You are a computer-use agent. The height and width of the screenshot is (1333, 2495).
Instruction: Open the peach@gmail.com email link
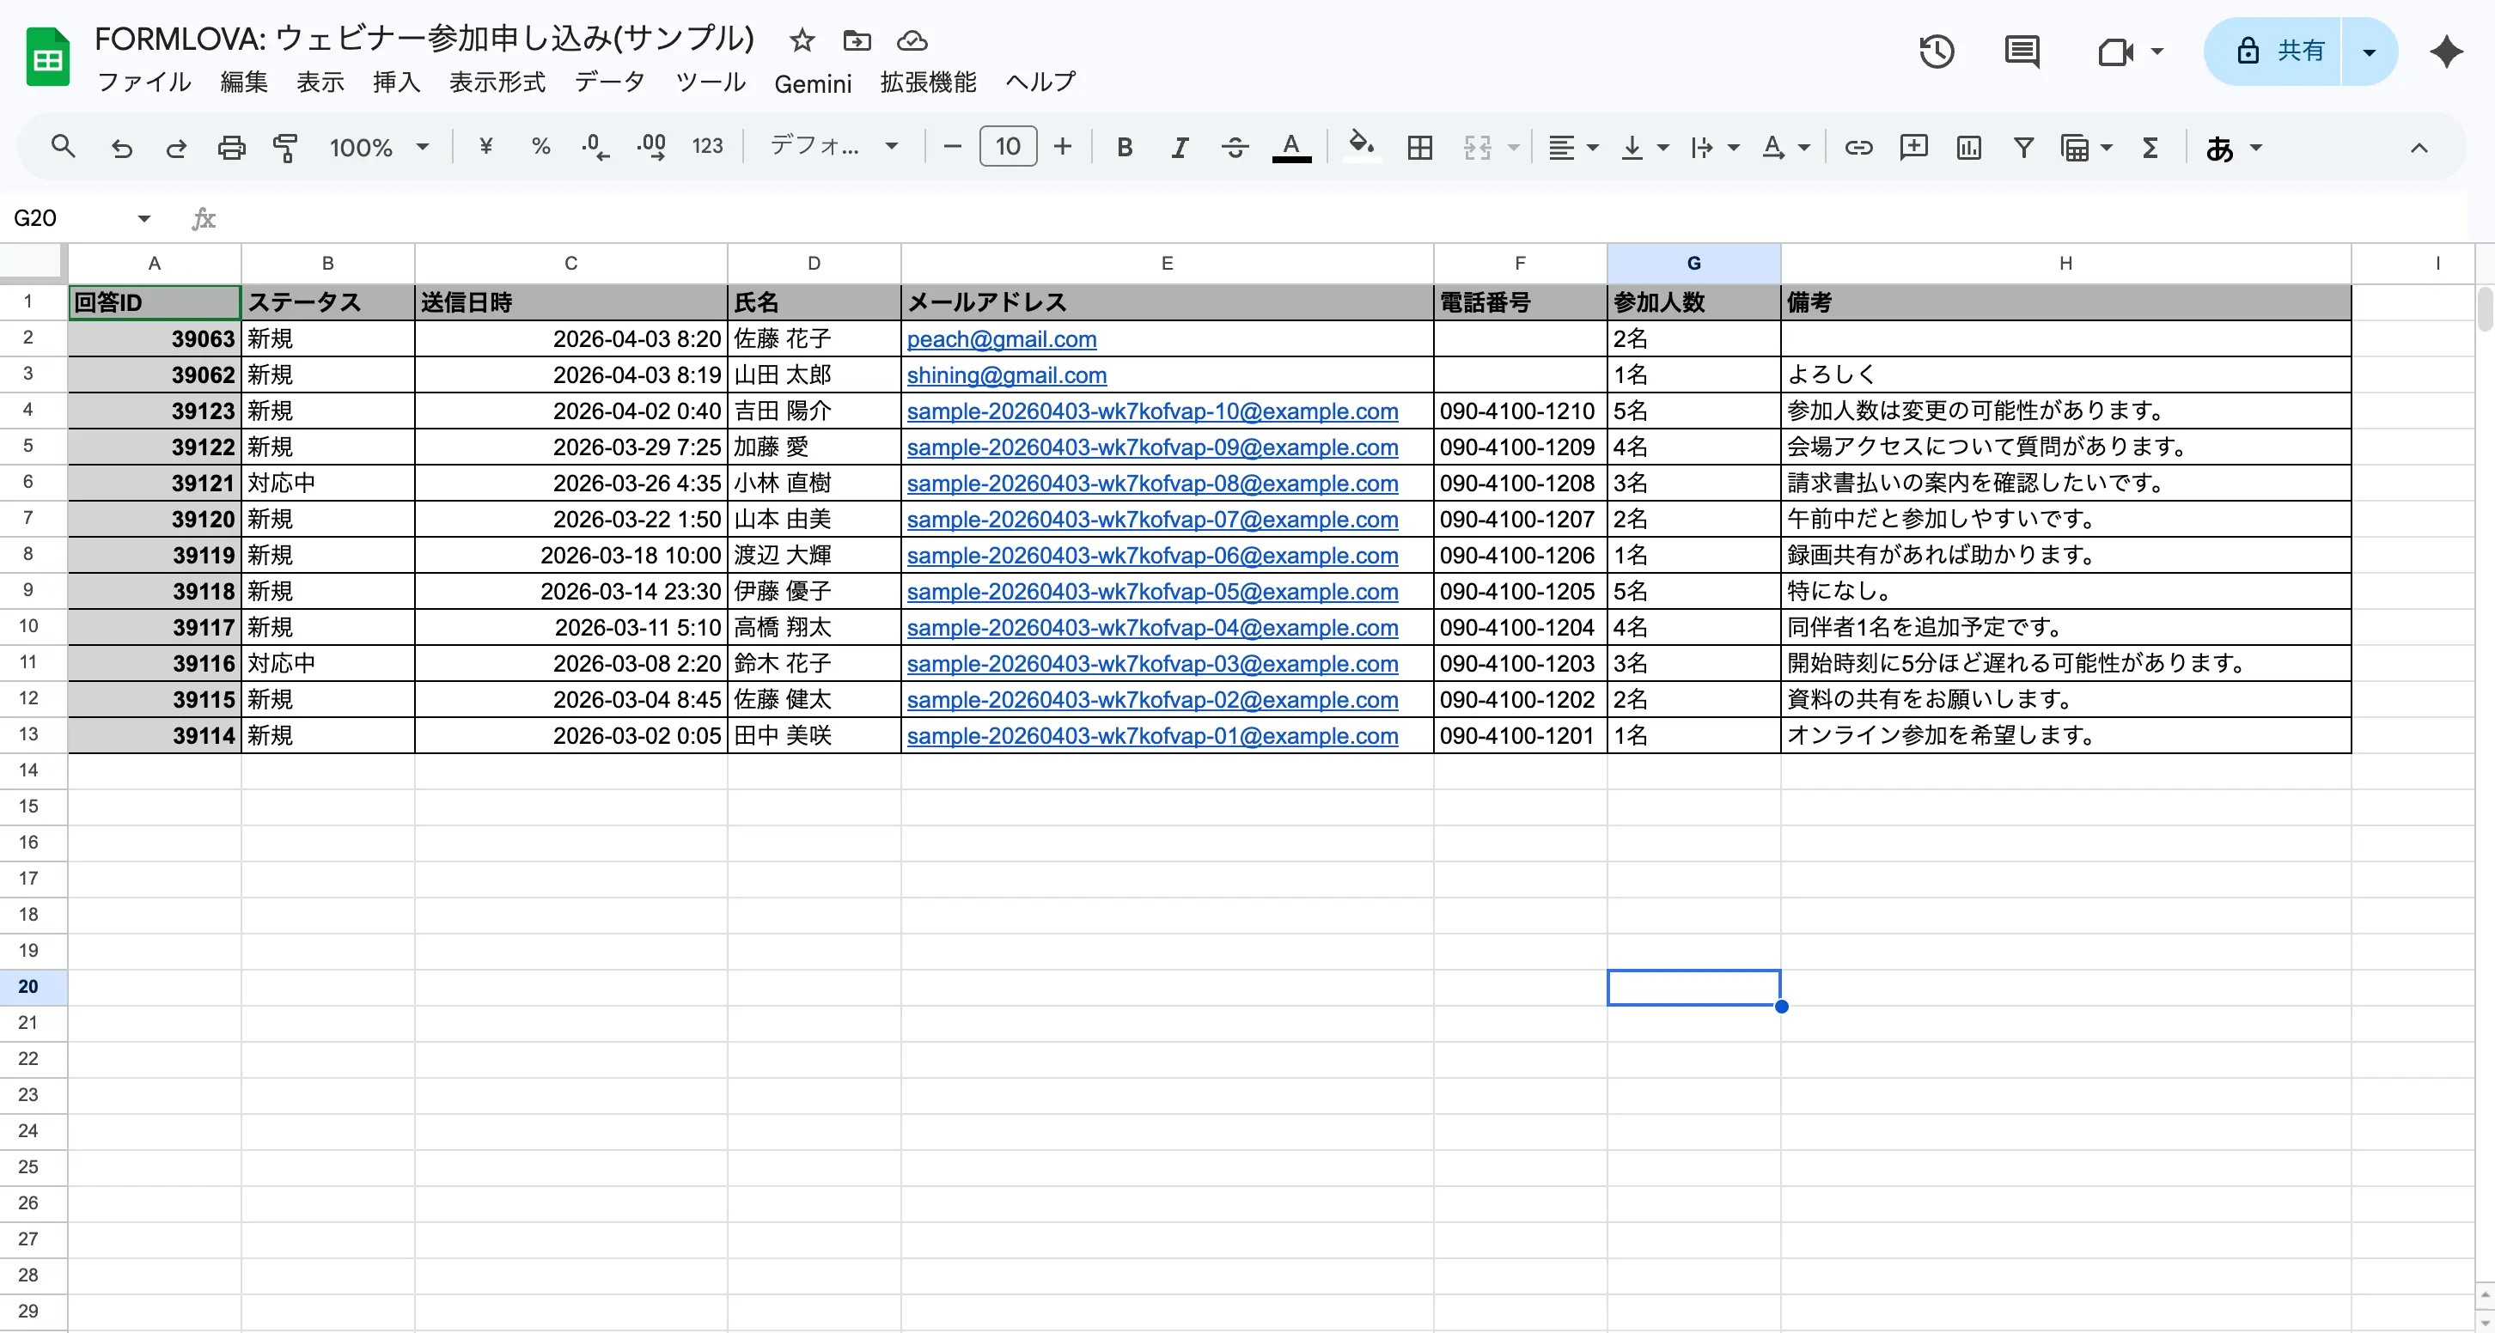click(1001, 338)
